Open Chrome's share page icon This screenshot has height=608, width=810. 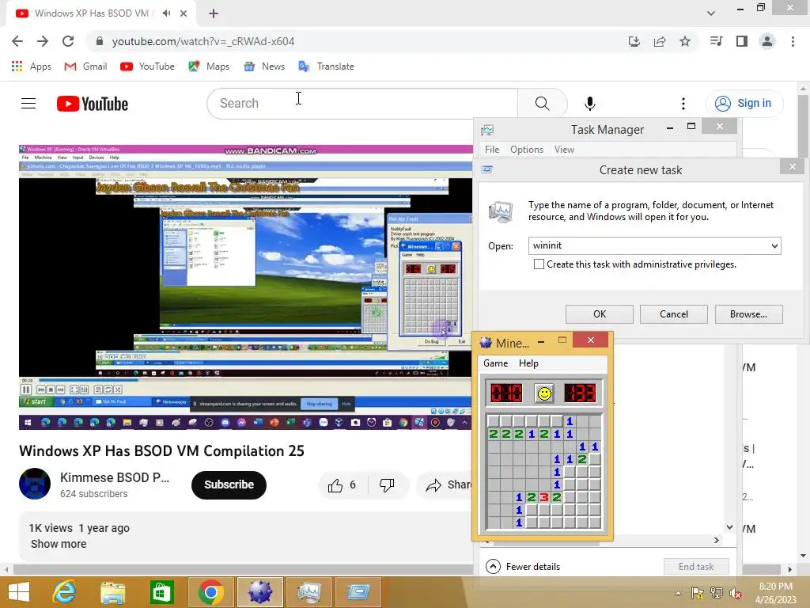pos(660,41)
